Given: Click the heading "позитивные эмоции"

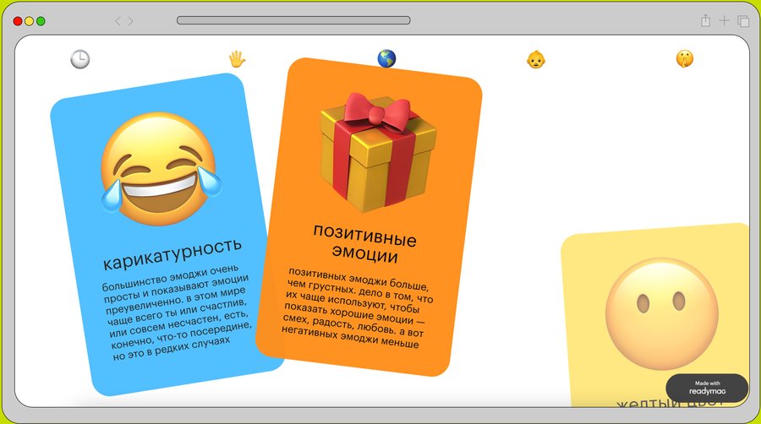Looking at the screenshot, I should 364,244.
